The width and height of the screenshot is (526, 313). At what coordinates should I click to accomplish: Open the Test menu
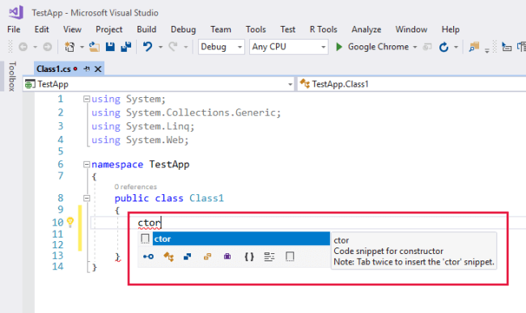click(288, 29)
